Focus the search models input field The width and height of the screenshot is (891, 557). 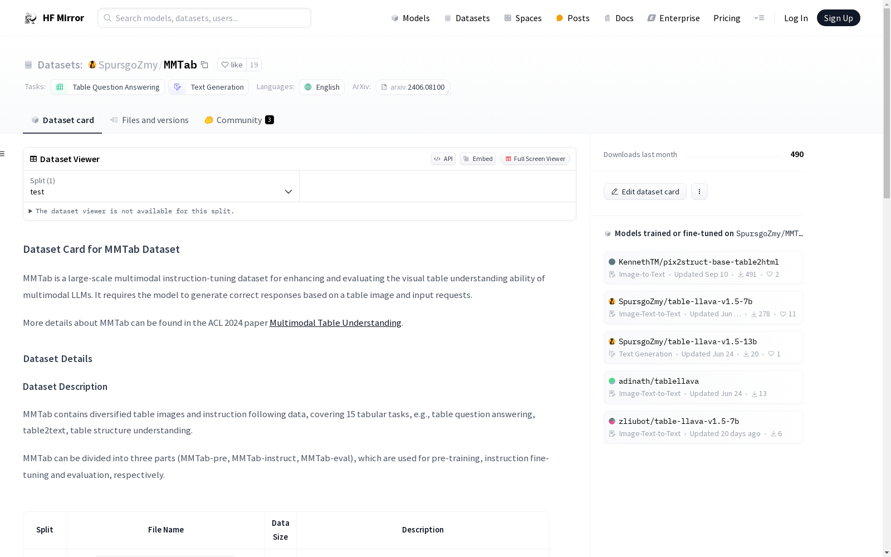click(204, 18)
